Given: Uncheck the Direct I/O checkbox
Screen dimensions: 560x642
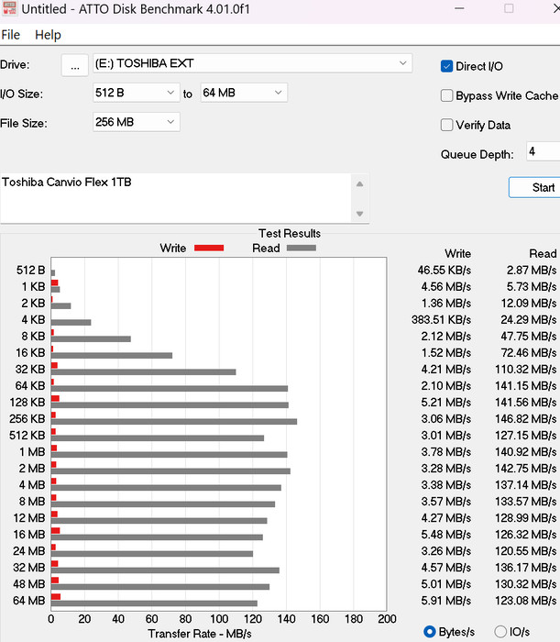Looking at the screenshot, I should tap(447, 66).
